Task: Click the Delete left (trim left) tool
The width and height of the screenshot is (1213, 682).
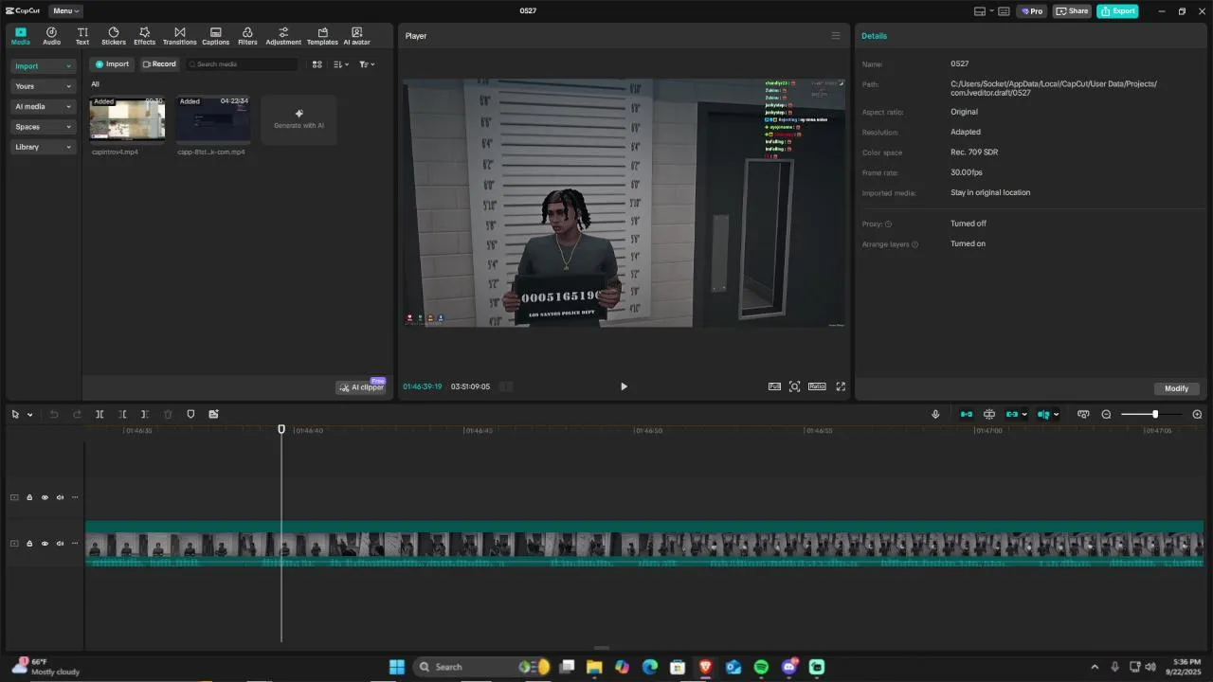Action: (x=122, y=414)
